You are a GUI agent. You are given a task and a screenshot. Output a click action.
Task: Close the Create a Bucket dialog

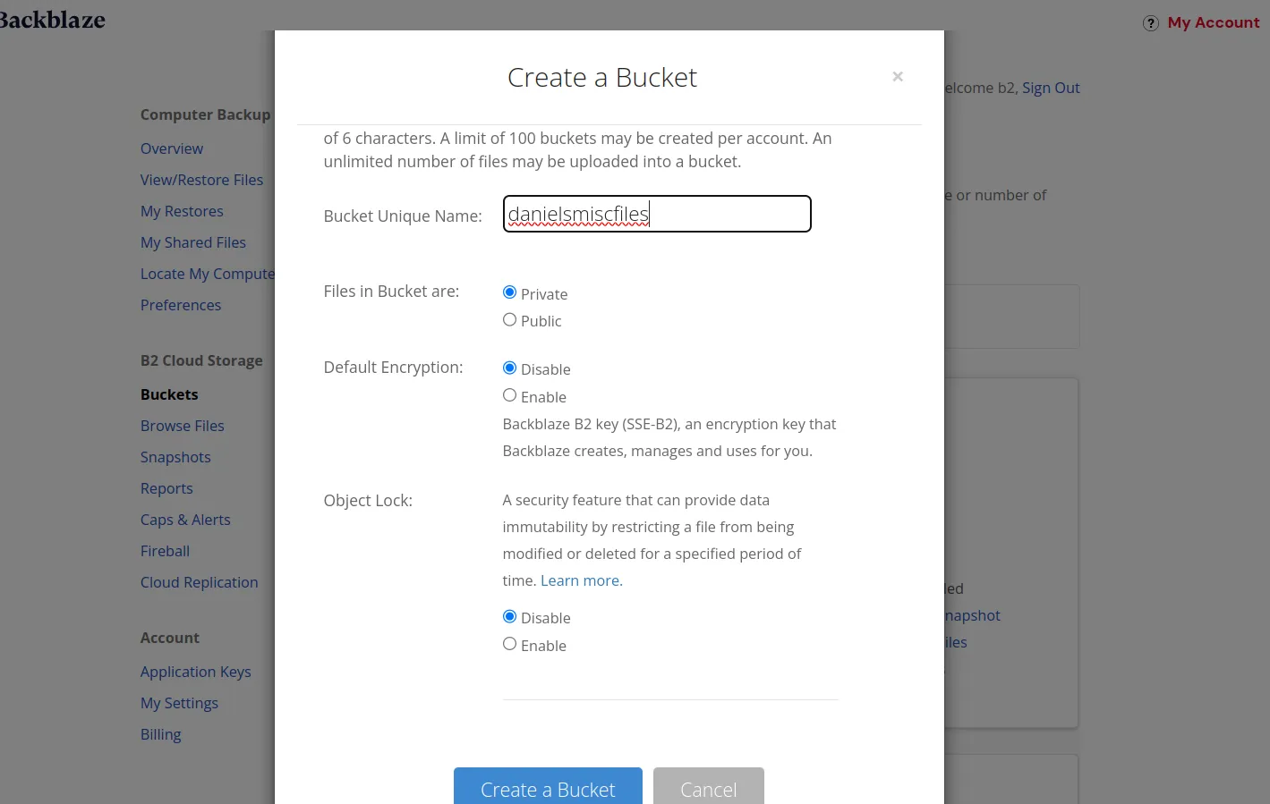tap(898, 77)
